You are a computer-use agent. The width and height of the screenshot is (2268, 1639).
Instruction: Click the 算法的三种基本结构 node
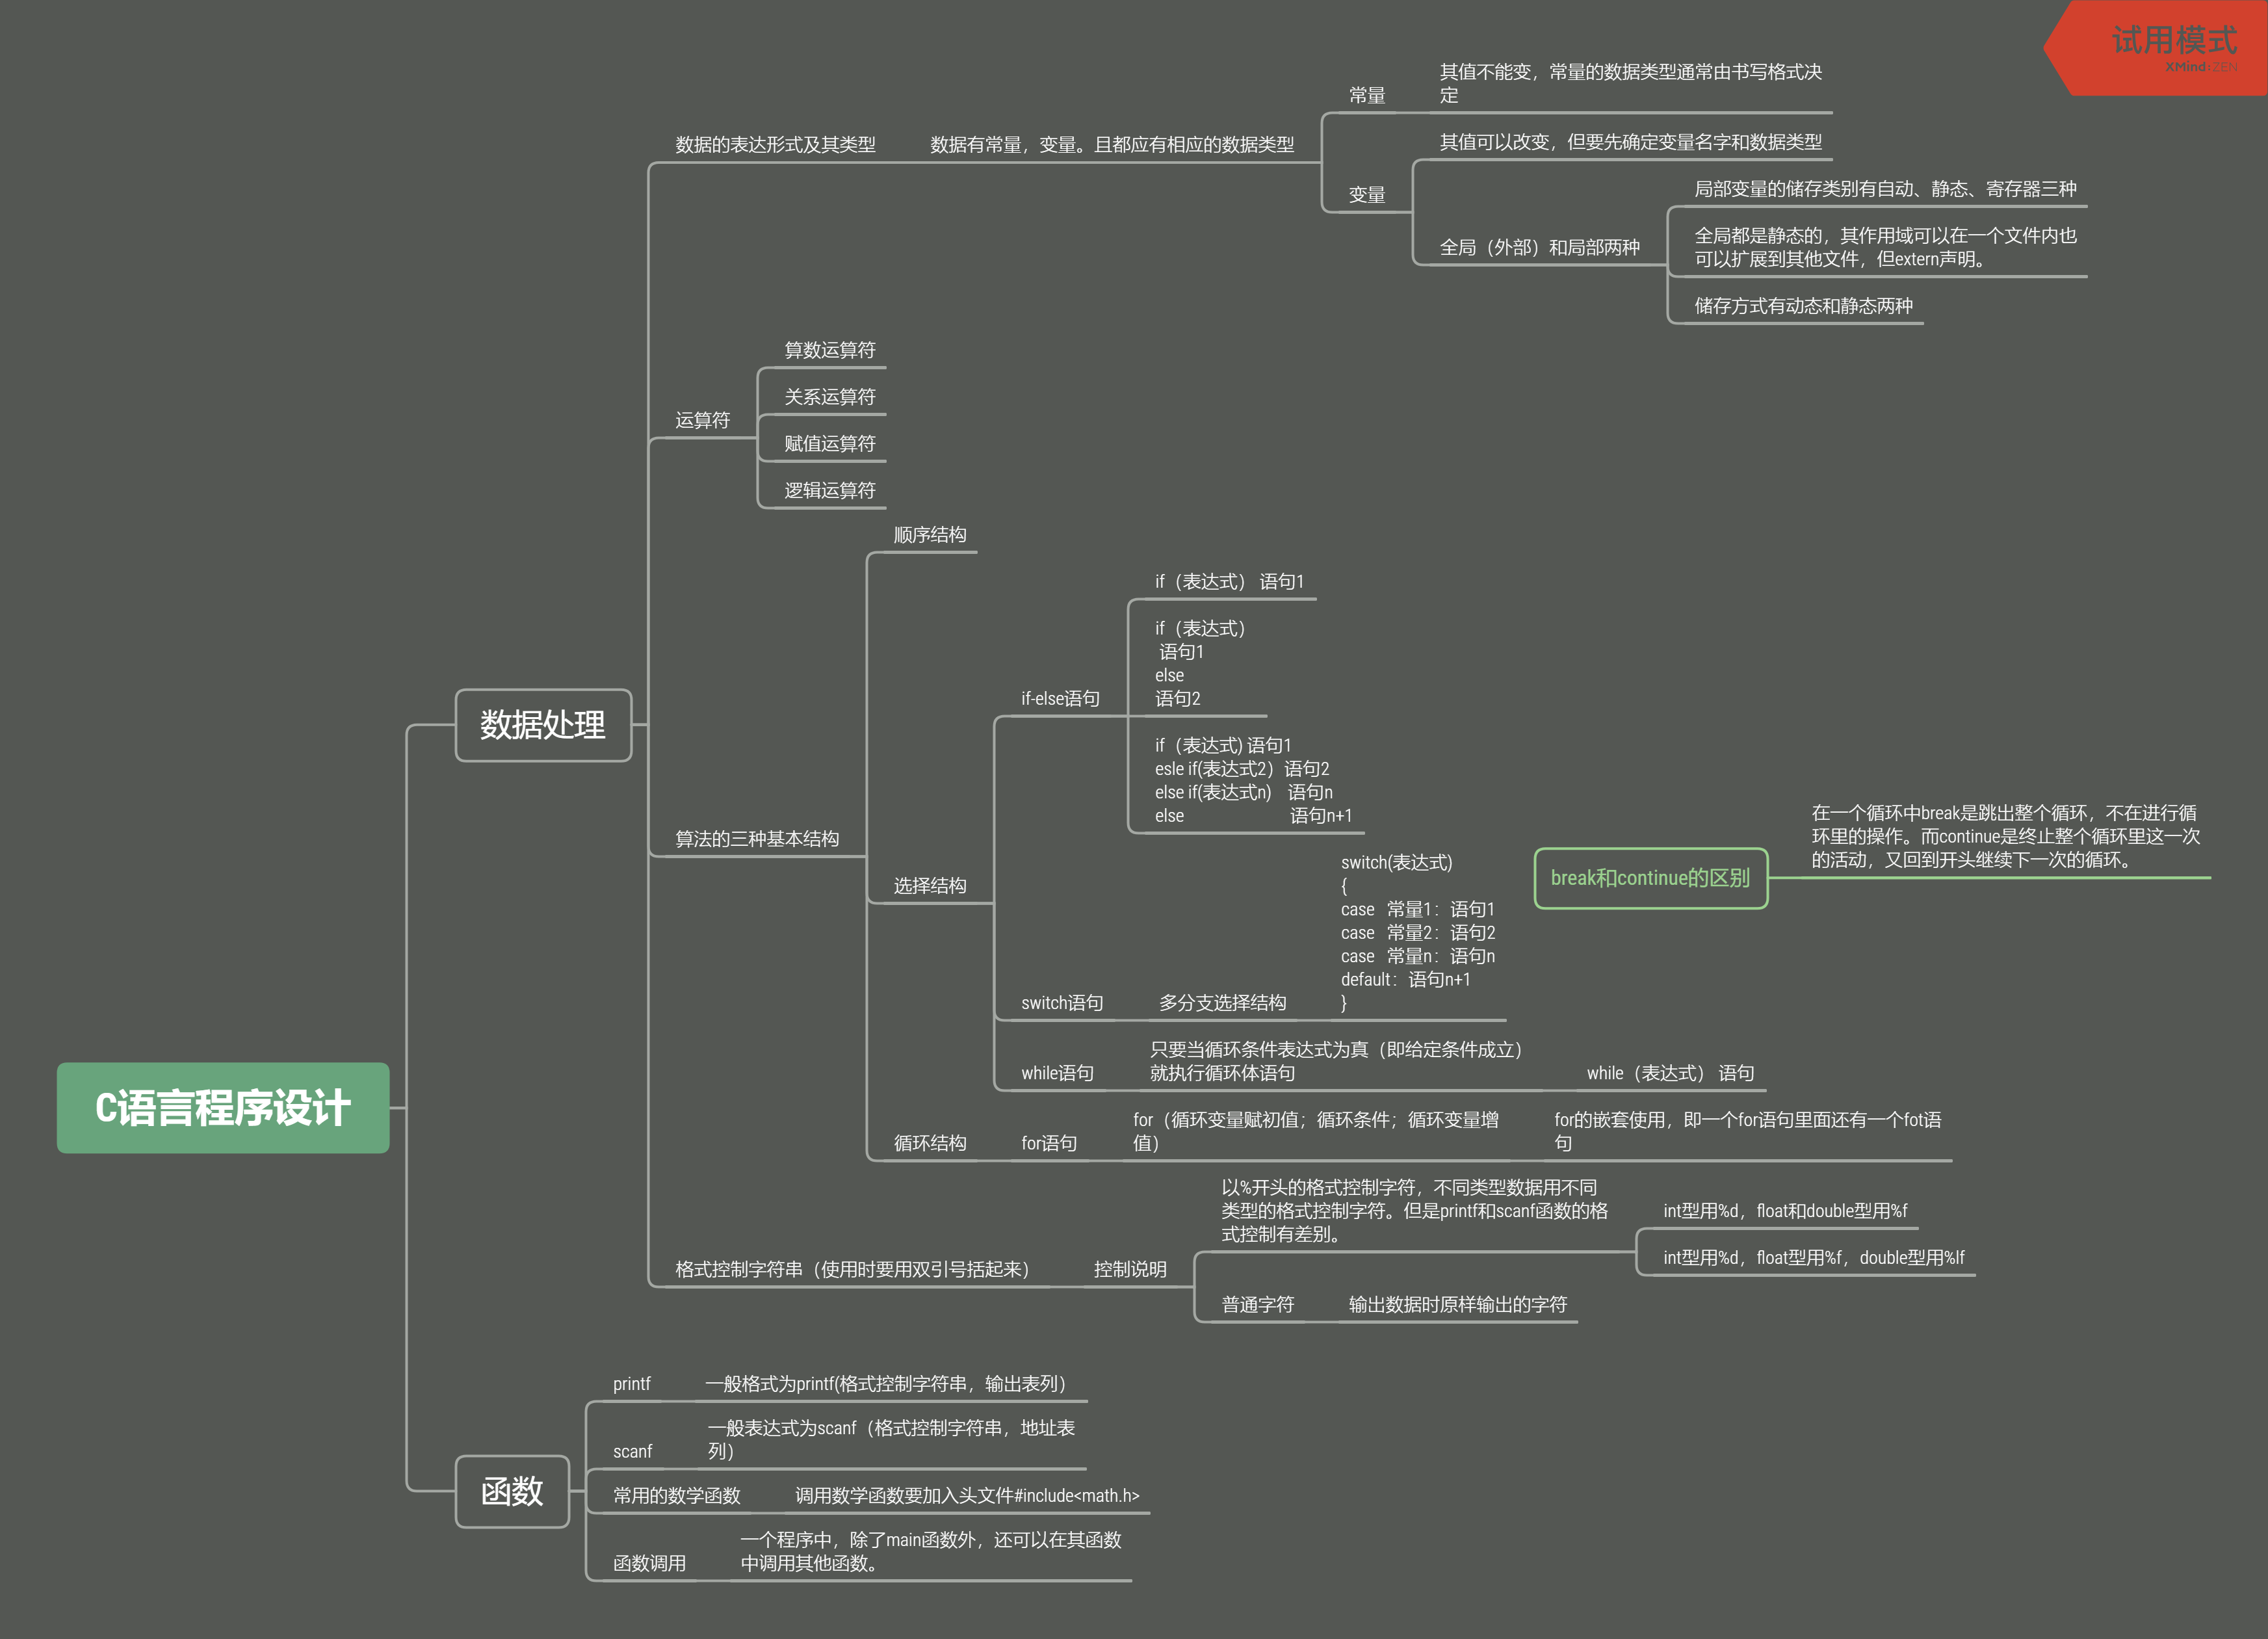(x=756, y=839)
